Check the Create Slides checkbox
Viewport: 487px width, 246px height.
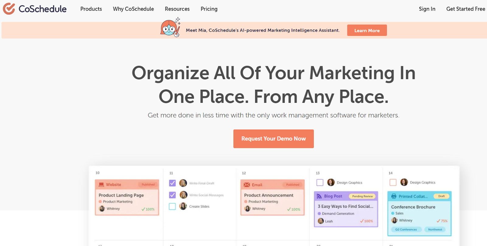(172, 206)
